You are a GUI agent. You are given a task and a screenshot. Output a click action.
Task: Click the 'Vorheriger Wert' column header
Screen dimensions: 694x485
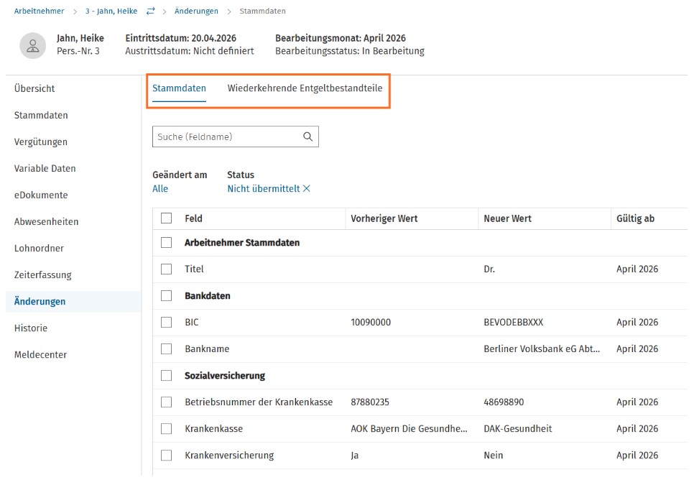[384, 218]
